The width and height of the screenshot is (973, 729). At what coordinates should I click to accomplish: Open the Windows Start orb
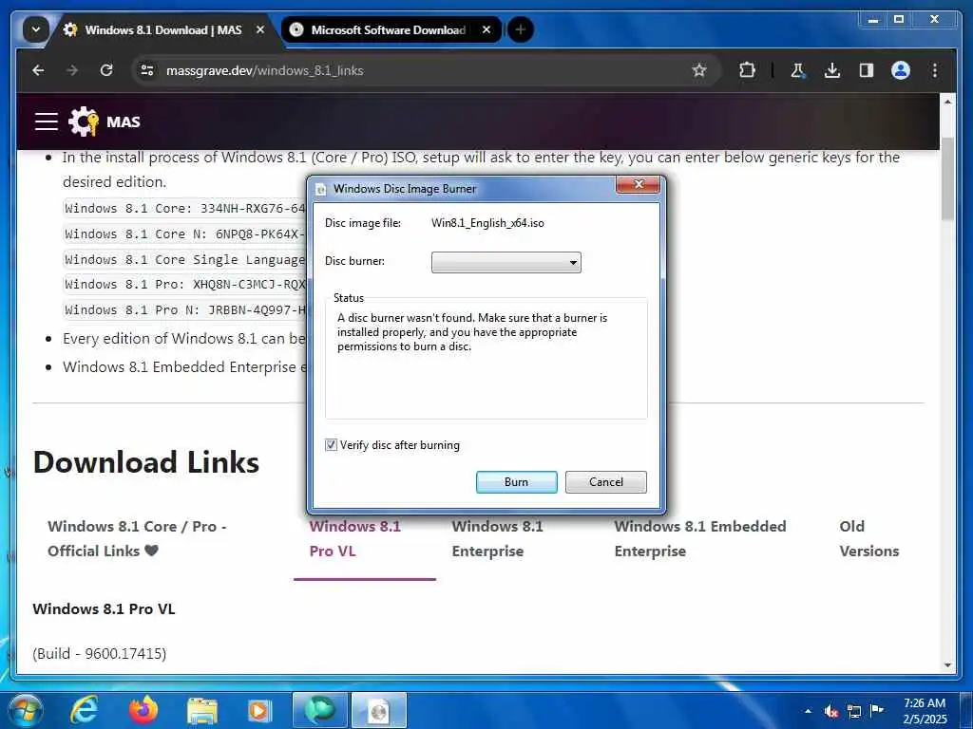coord(26,710)
